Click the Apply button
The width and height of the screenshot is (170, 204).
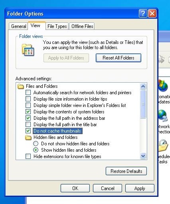point(140,188)
